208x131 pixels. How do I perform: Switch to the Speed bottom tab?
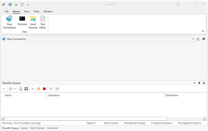click(24, 128)
